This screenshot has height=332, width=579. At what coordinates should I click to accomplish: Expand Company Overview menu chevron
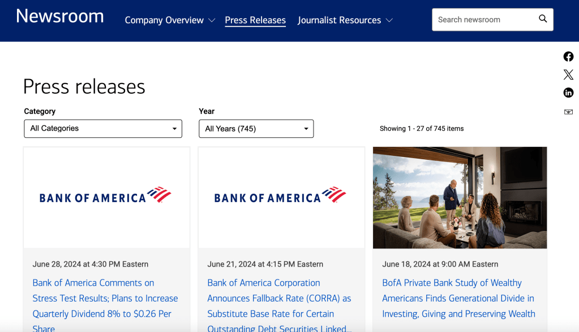212,20
